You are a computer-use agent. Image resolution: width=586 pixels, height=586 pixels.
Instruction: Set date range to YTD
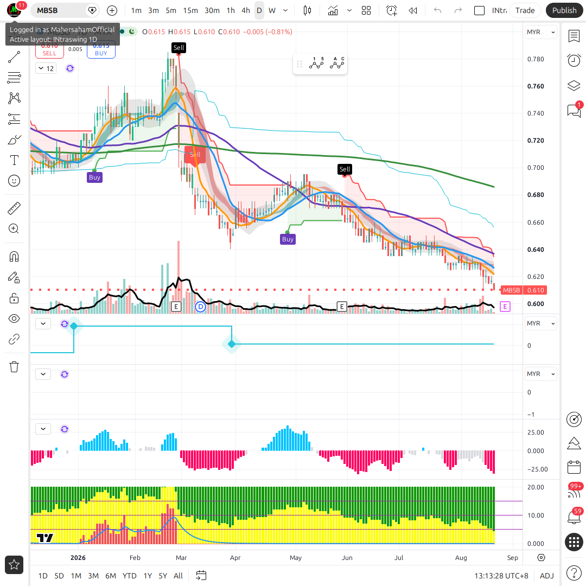pyautogui.click(x=129, y=576)
